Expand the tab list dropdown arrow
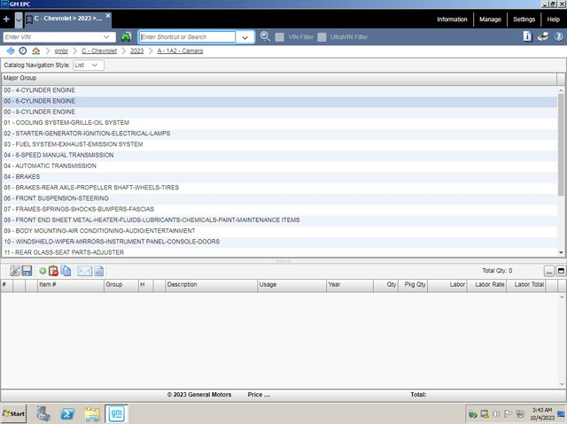The image size is (567, 424). [x=19, y=19]
